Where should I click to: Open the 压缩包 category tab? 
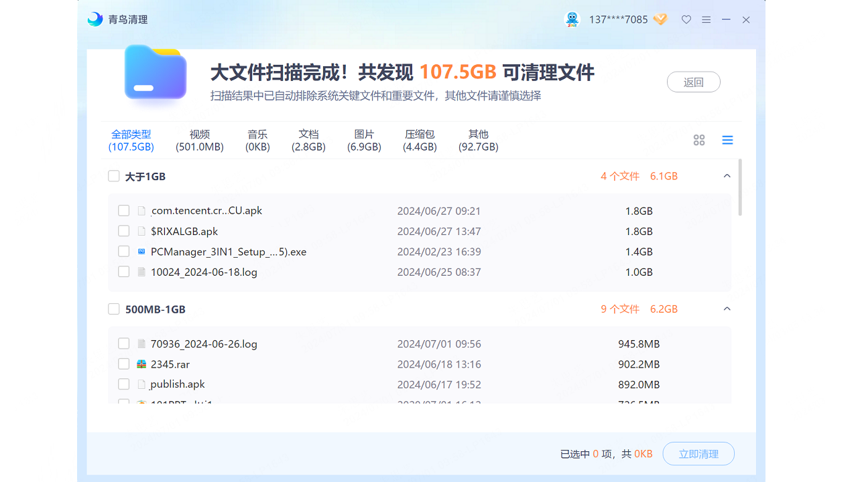point(420,140)
